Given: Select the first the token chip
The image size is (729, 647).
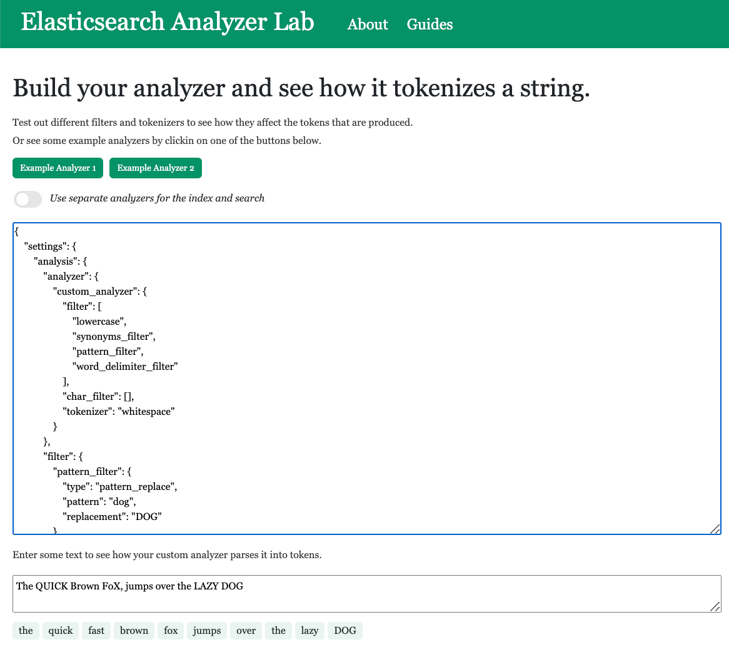Looking at the screenshot, I should pos(26,630).
